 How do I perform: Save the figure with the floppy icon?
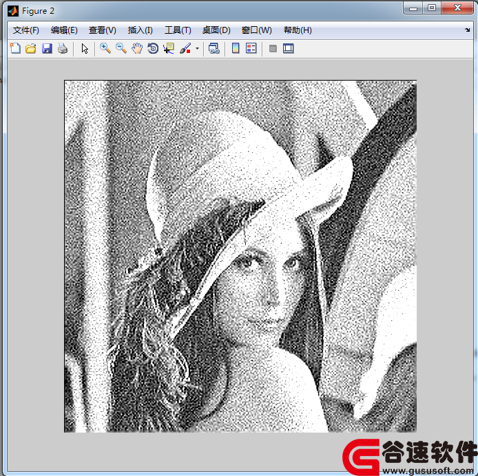(47, 48)
